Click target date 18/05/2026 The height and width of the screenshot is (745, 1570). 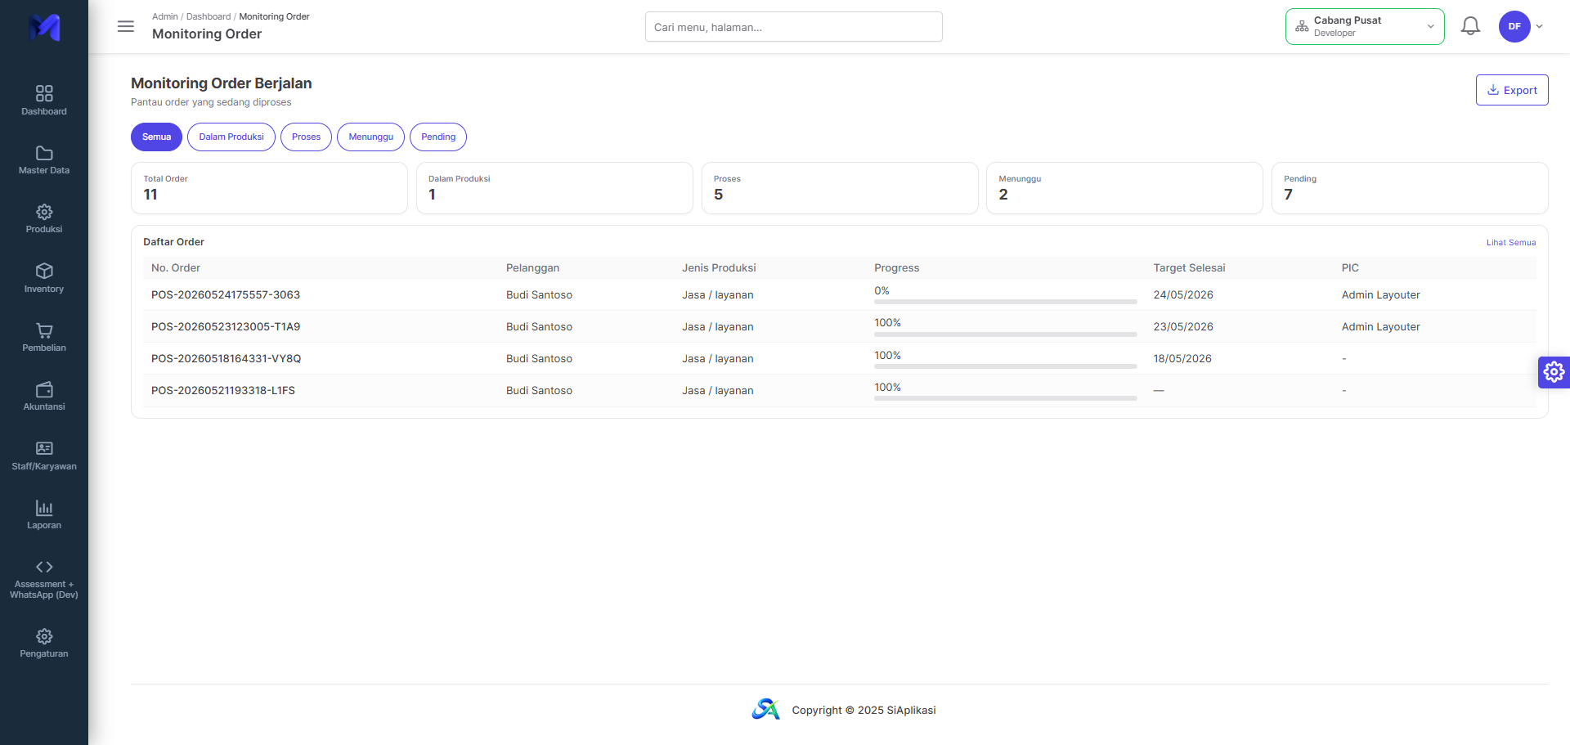[1182, 358]
